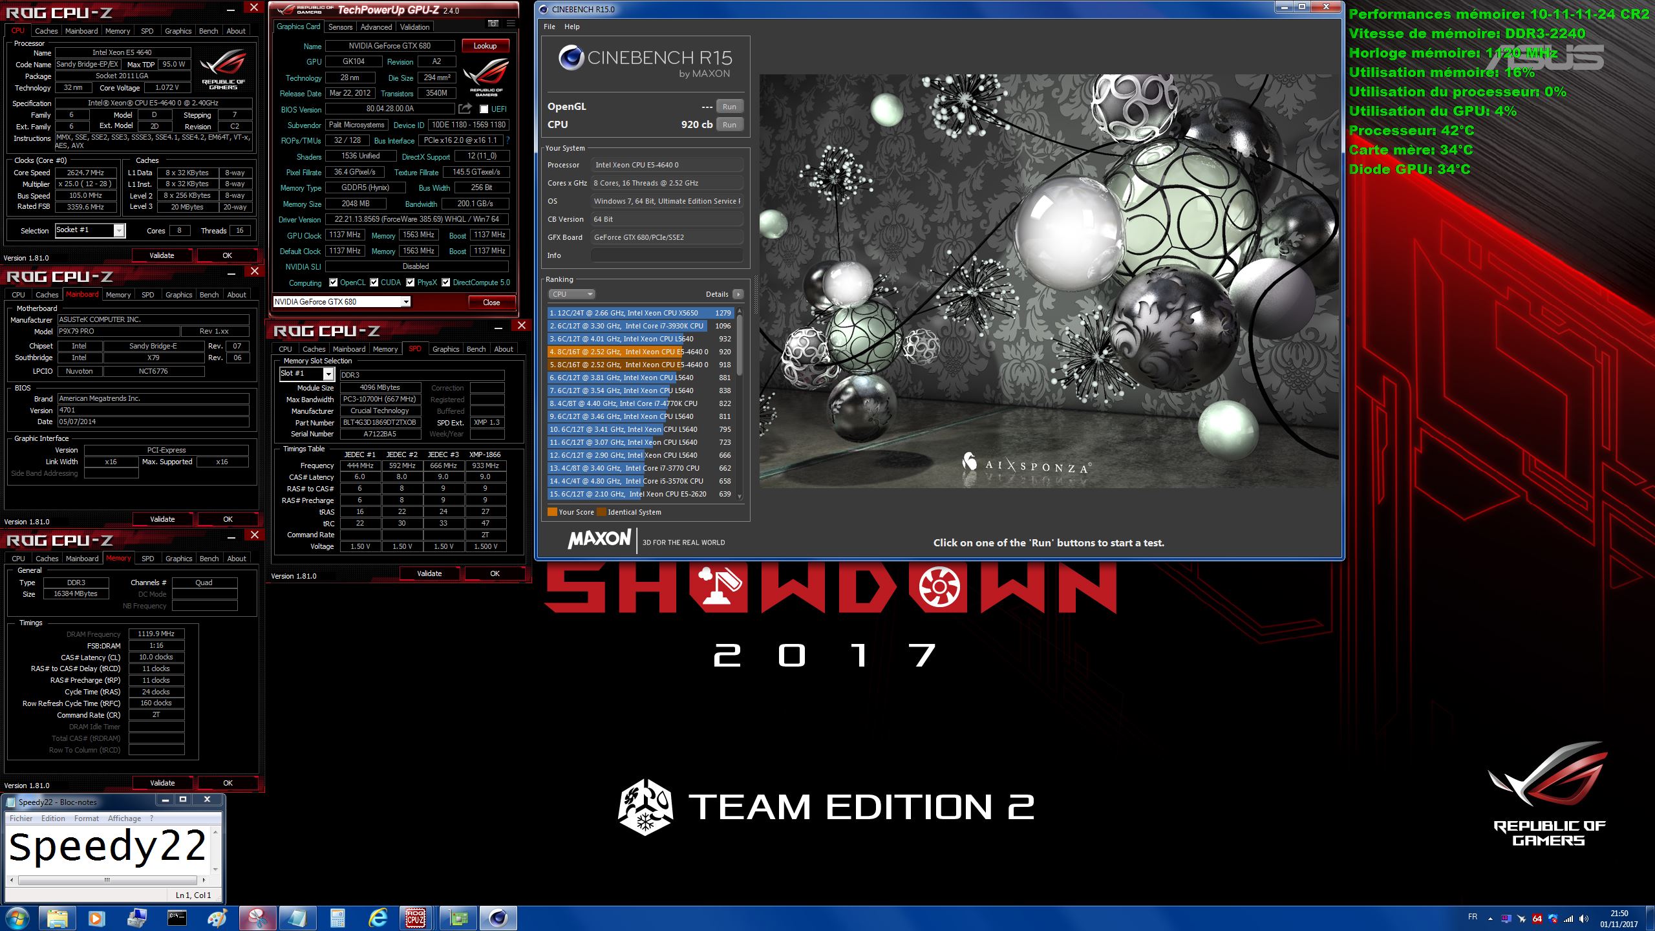Screen dimensions: 1655x931
Task: Click the airplane tray icon
Action: 1521,919
